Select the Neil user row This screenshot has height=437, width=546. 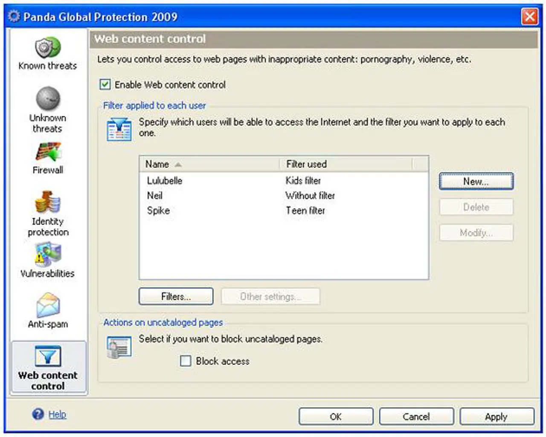point(283,196)
